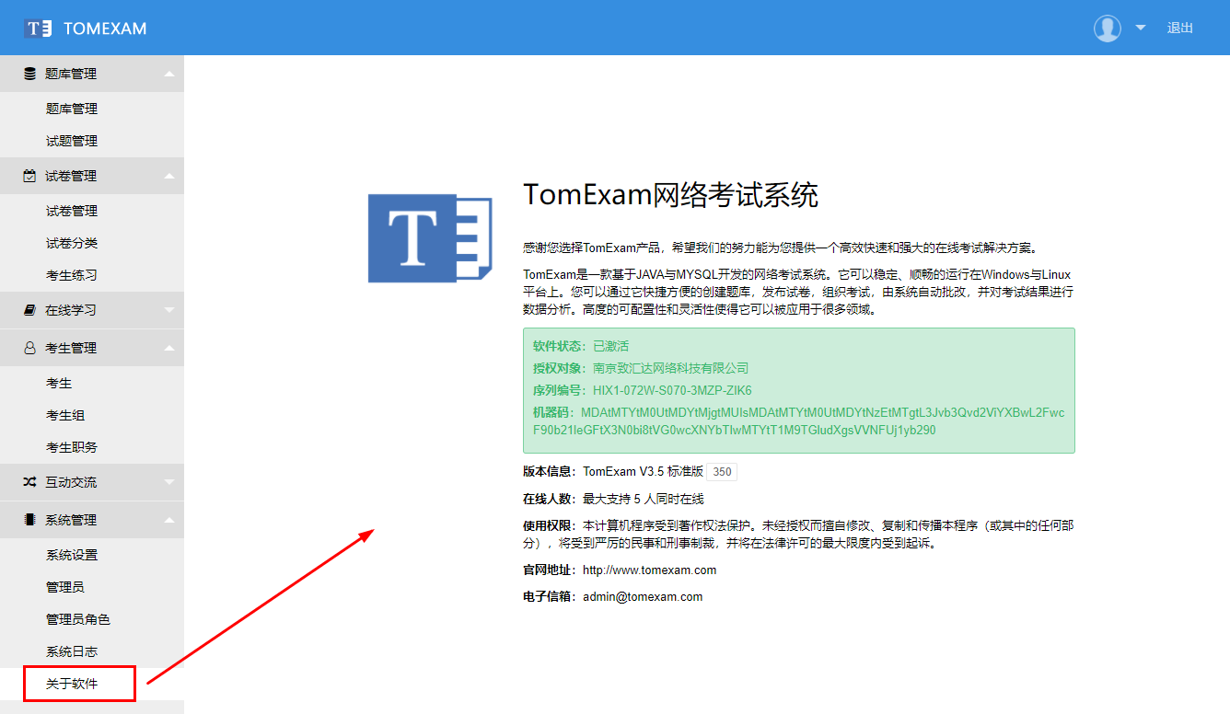The image size is (1230, 714).
Task: Open the user account dropdown arrow
Action: coord(1141,28)
